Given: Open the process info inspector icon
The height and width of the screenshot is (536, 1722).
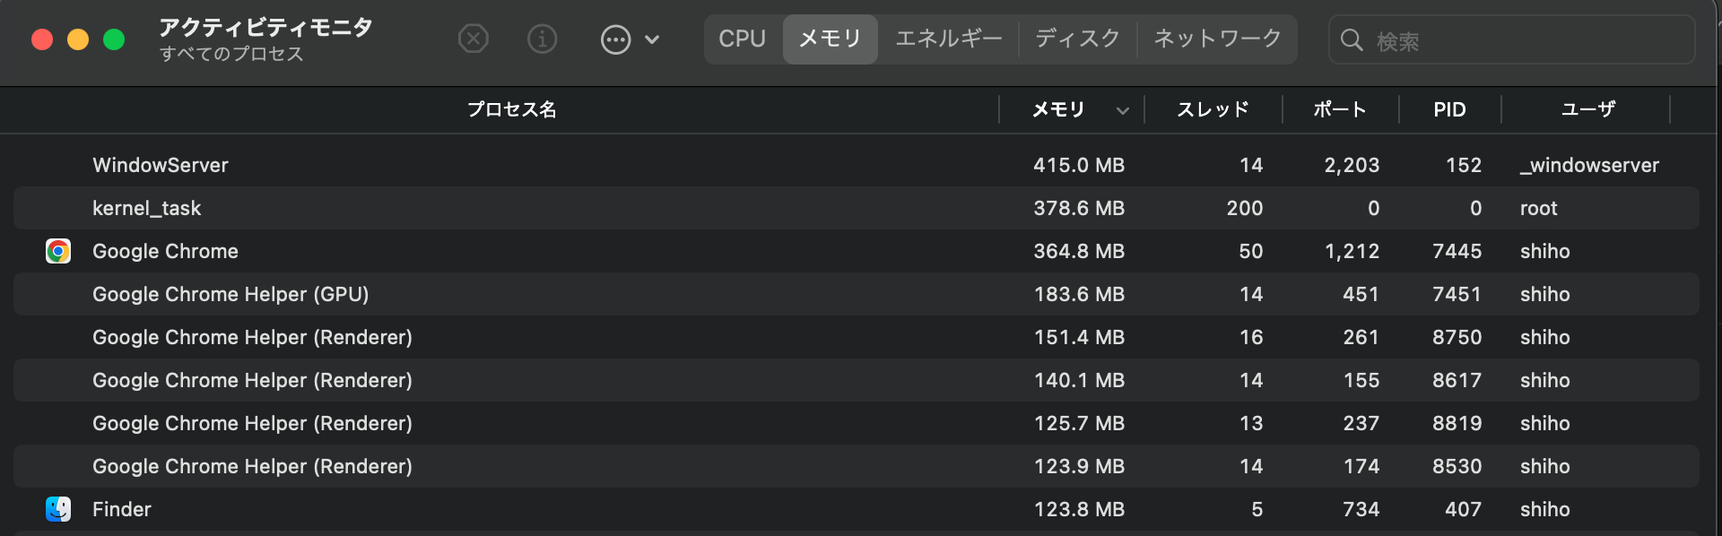Looking at the screenshot, I should coord(543,39).
